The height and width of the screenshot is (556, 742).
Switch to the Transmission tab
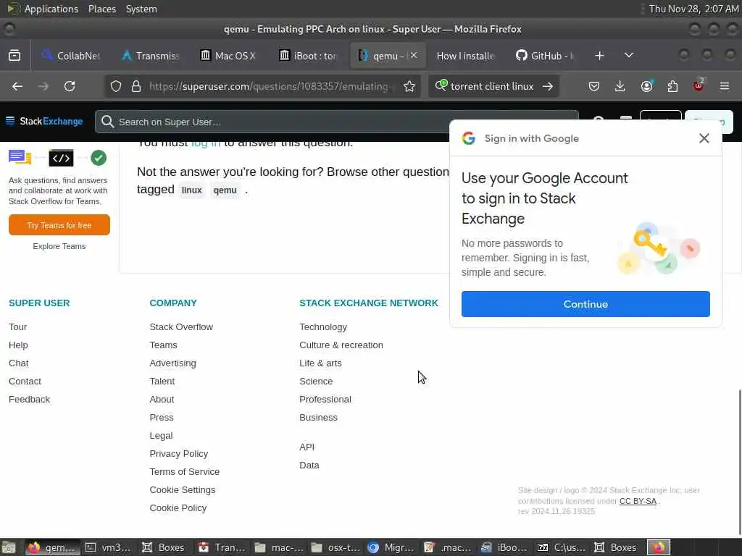151,56
